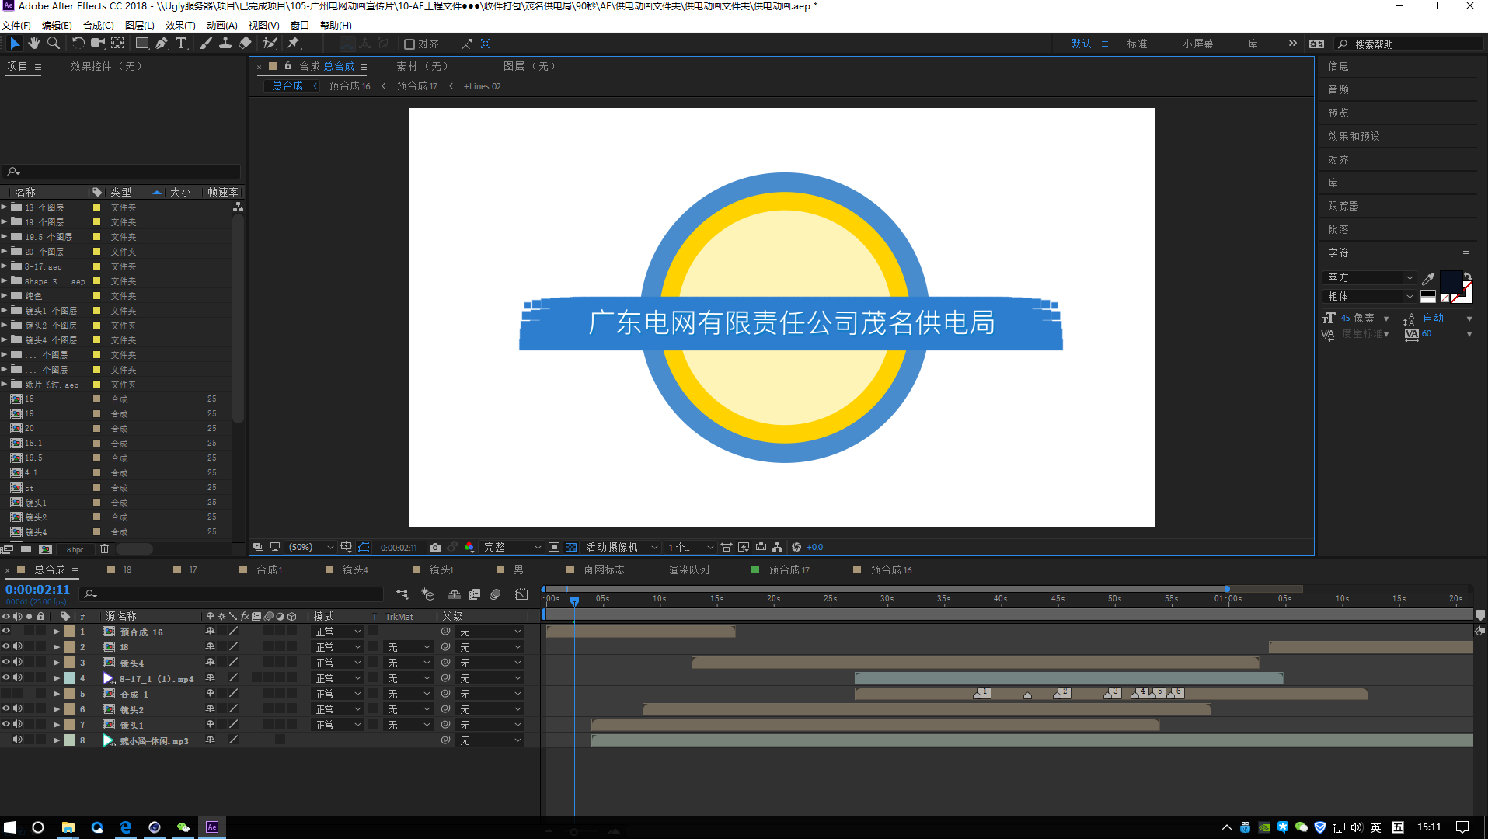Open the viewer zoom level dropdown at 50%
This screenshot has height=839, width=1488.
309,547
